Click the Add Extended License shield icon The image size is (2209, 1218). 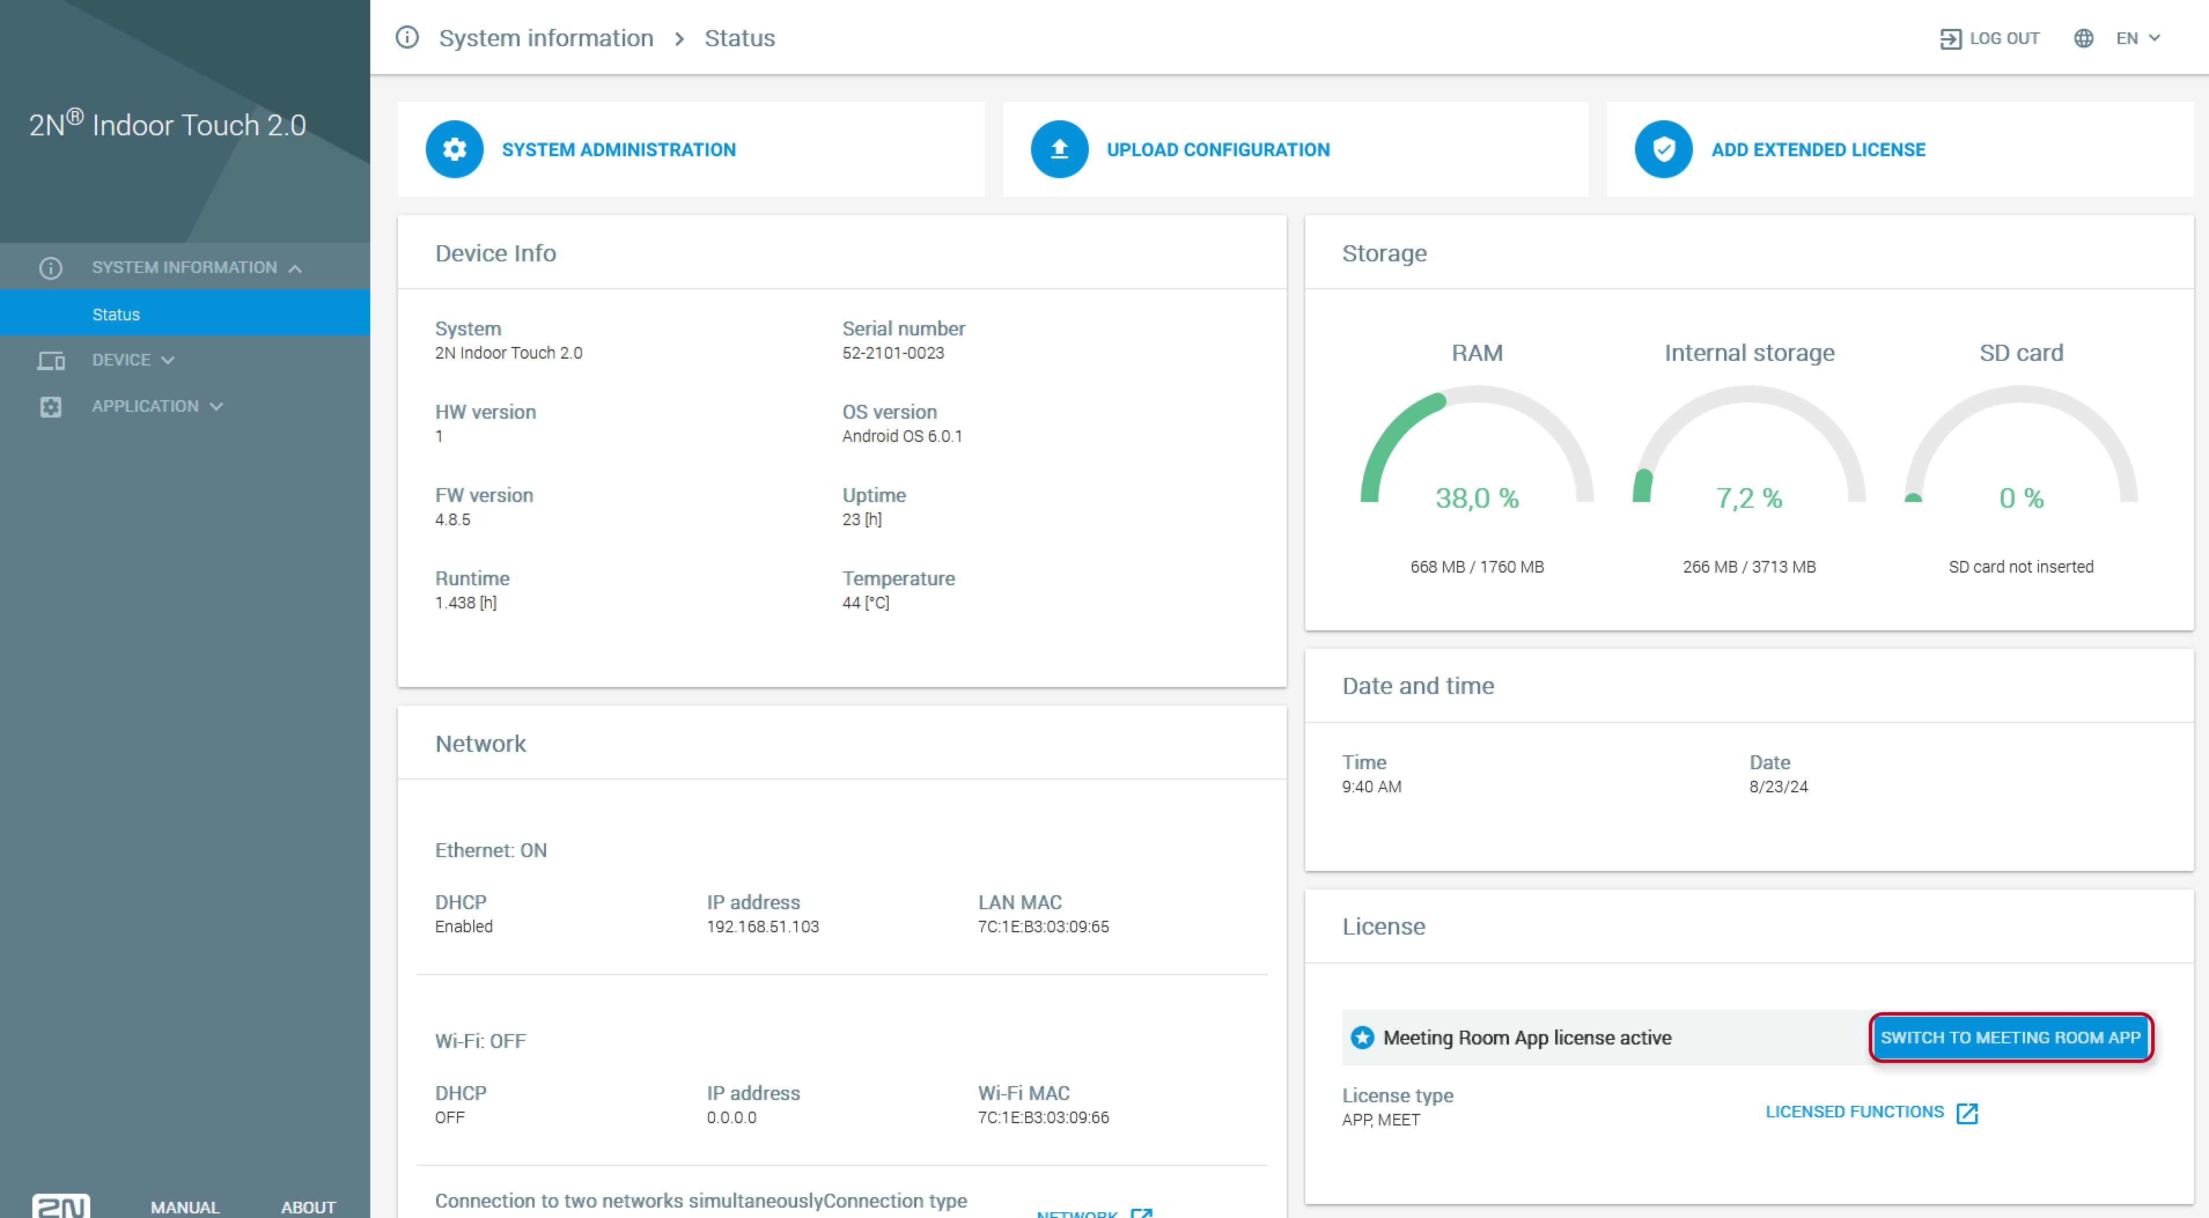click(x=1663, y=149)
